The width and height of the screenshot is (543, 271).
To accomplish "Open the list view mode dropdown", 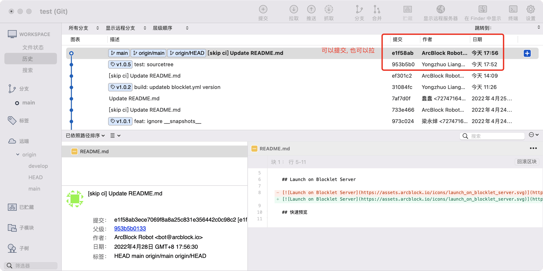I will click(x=115, y=135).
